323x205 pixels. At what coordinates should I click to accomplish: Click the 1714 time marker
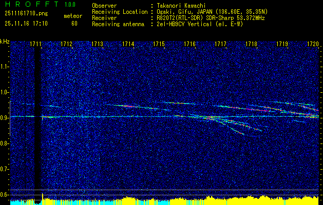pos(128,44)
